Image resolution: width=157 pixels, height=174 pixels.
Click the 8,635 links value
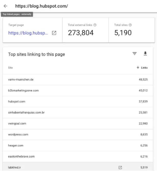pyautogui.click(x=144, y=134)
